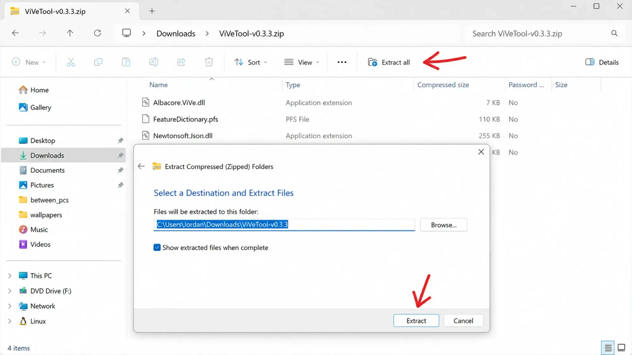Expand the DVD Drive (F:) node

(9, 291)
